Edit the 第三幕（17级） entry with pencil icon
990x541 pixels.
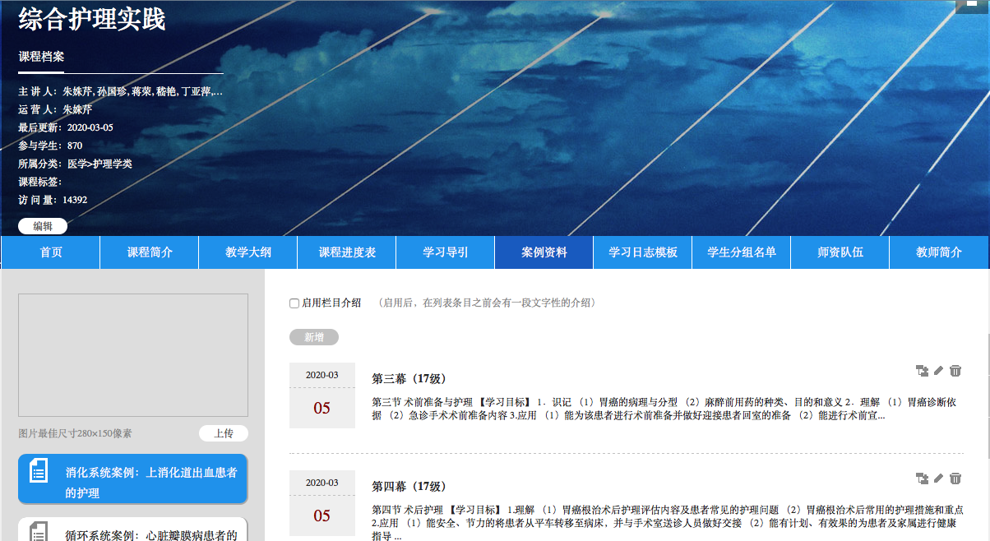(x=938, y=371)
